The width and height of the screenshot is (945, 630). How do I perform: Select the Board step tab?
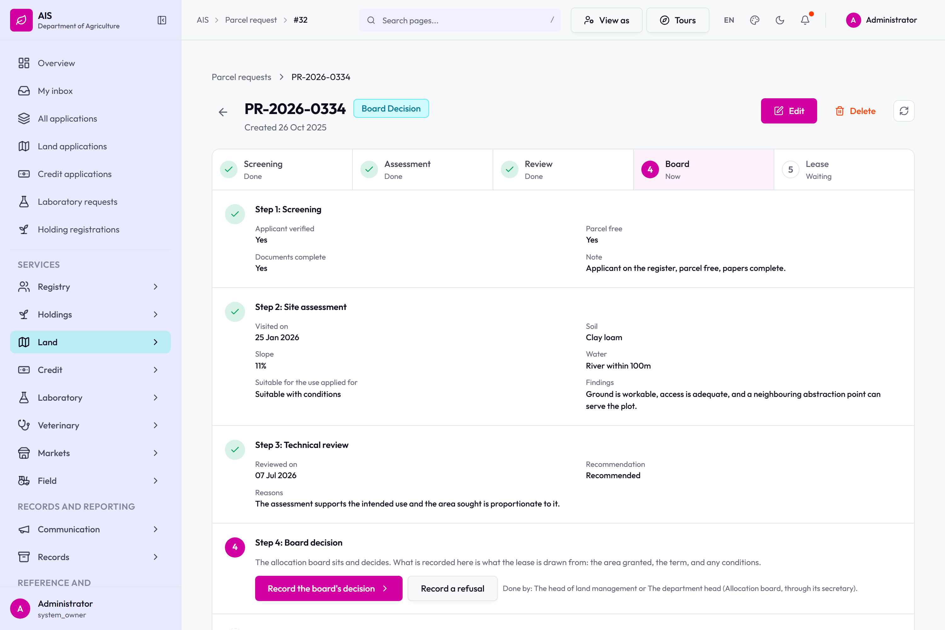pos(703,169)
